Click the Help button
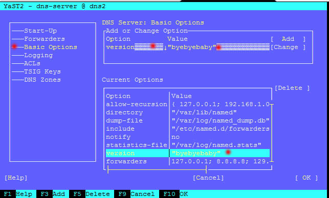The width and height of the screenshot is (329, 198). (16, 178)
